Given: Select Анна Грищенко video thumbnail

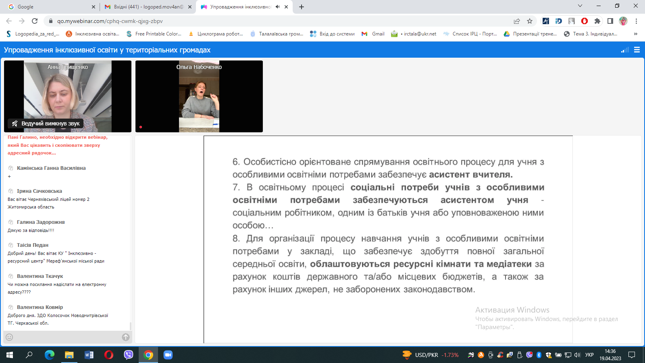Looking at the screenshot, I should pos(68,96).
